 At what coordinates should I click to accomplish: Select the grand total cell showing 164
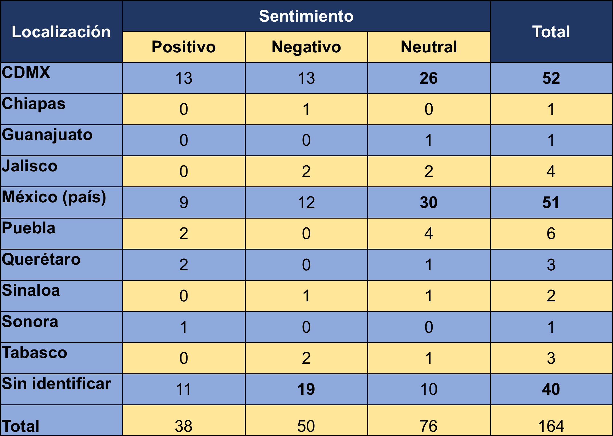point(551,426)
